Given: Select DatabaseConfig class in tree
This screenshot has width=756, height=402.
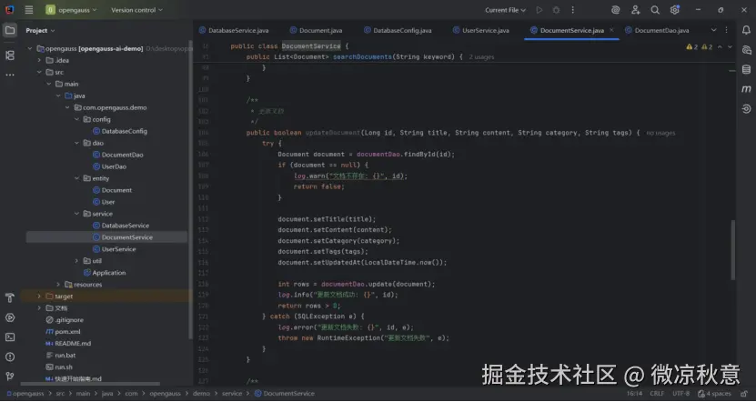Looking at the screenshot, I should 119,131.
